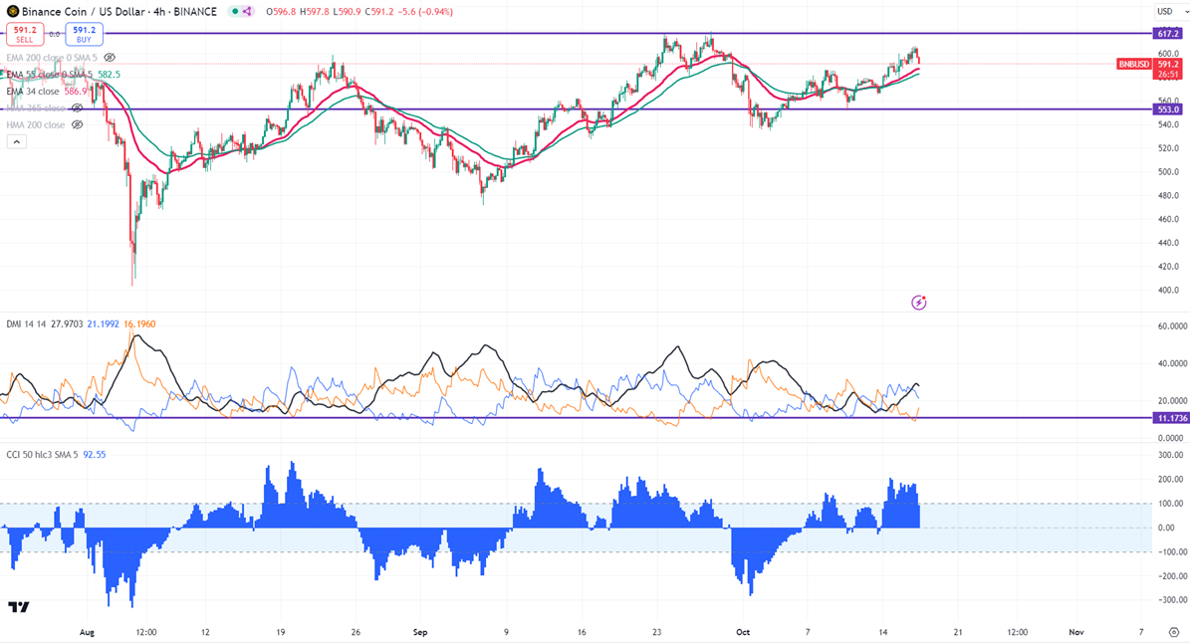Select the HMA 200 close legend label
This screenshot has height=643, width=1190.
36,124
